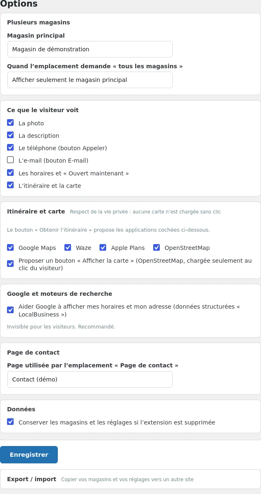Uncheck the Google Maps checkbox
This screenshot has height=494, width=261.
click(10, 247)
